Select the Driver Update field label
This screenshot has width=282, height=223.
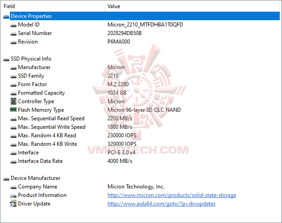34,204
